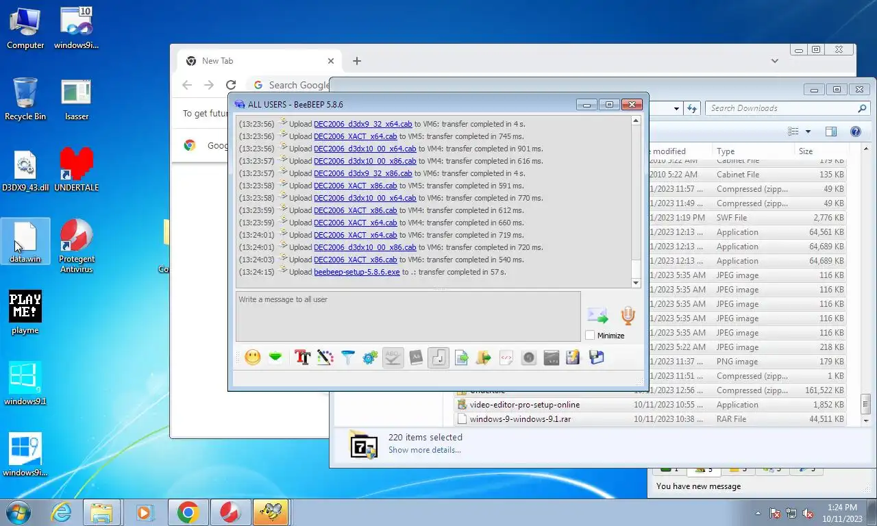This screenshot has width=877, height=526.
Task: Open DEC2006_XACT_x64.cab link at 13:23:56
Action: (356, 136)
